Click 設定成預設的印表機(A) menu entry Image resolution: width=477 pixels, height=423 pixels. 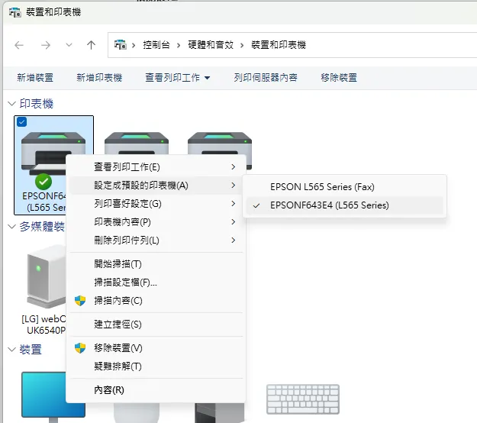coord(156,186)
